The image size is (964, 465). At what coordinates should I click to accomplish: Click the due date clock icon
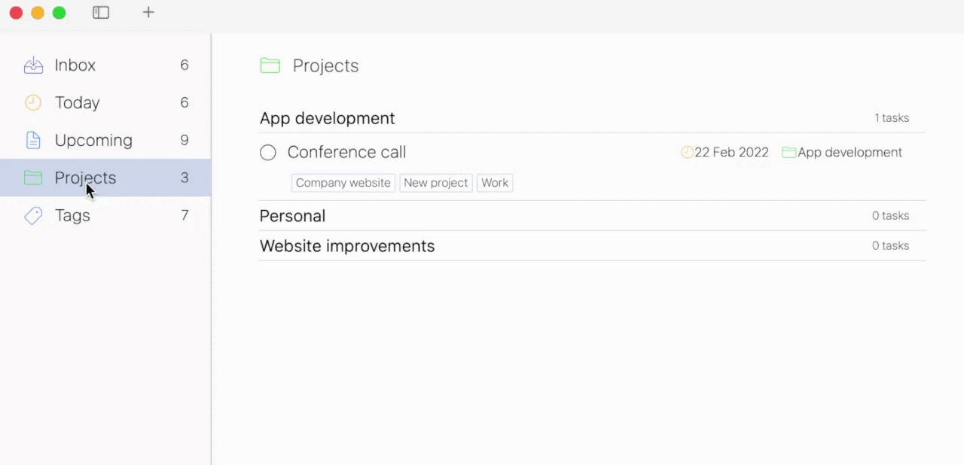click(x=687, y=152)
